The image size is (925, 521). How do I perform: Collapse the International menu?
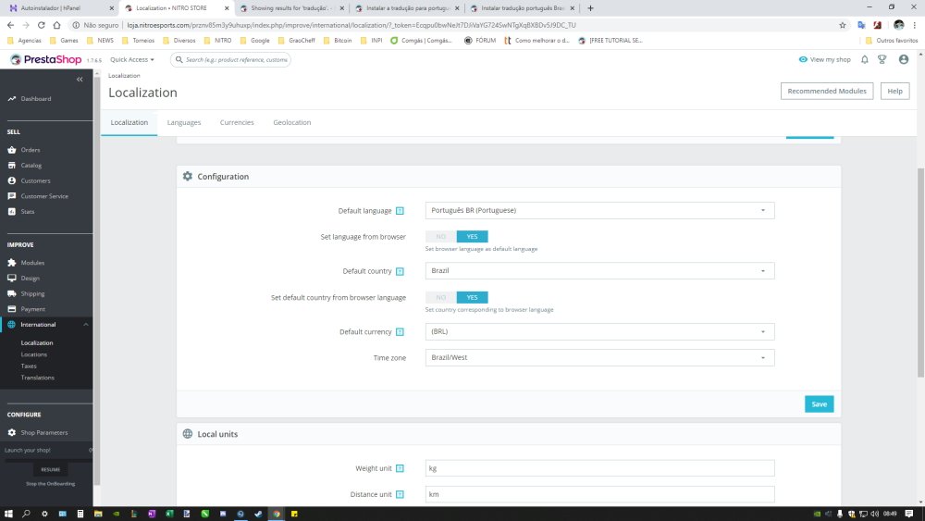[85, 325]
